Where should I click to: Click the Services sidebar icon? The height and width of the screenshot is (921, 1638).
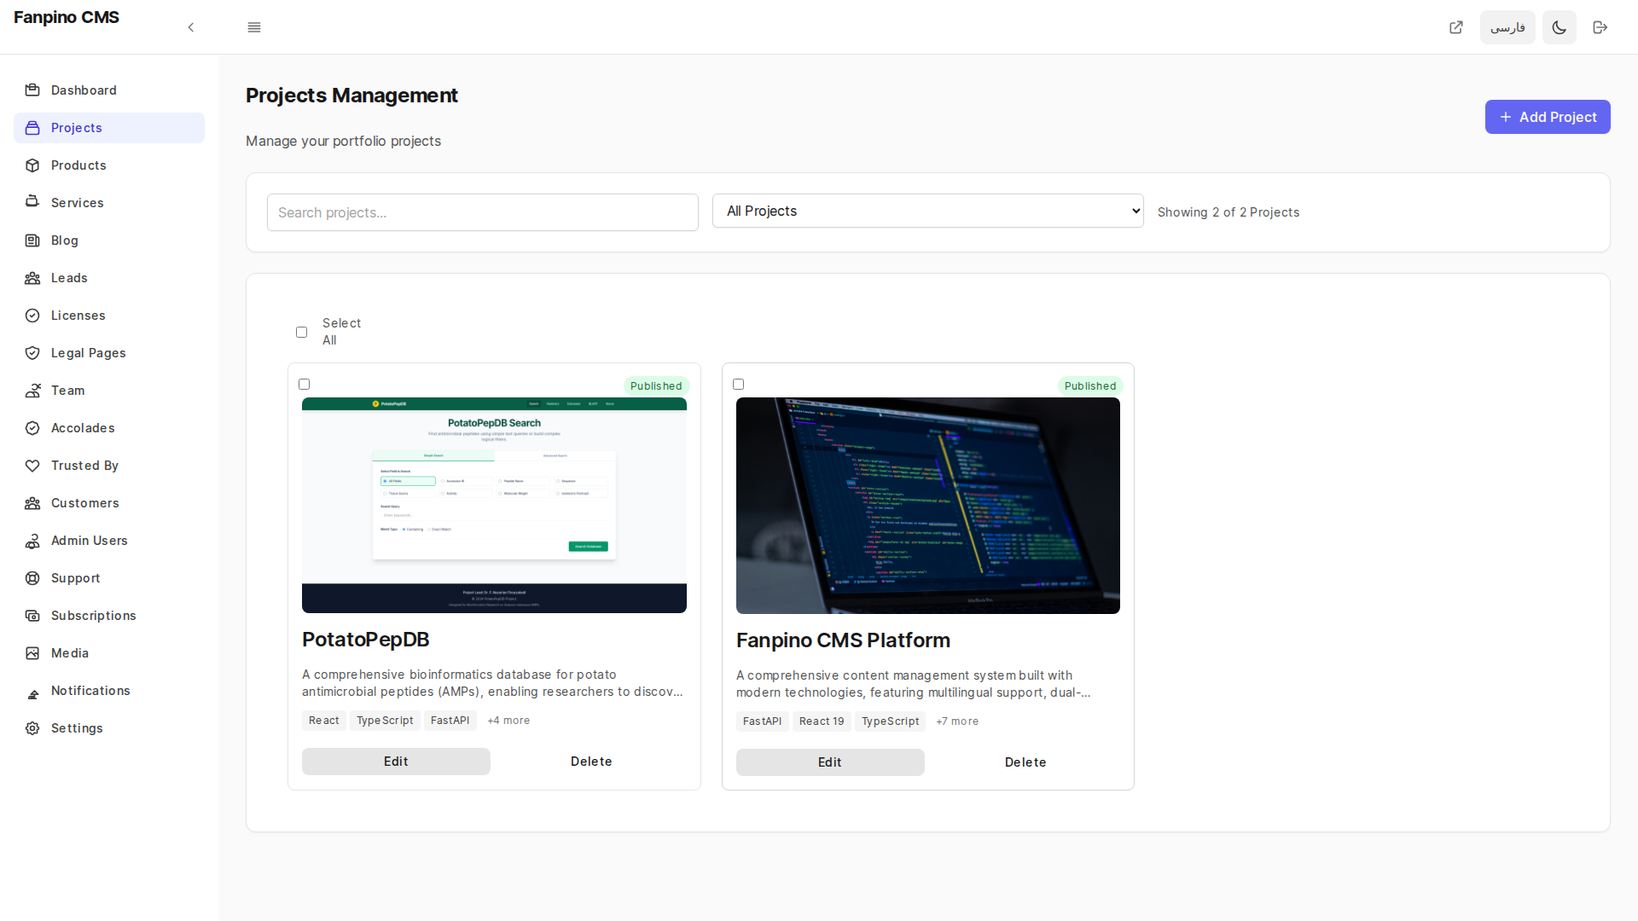coord(32,203)
